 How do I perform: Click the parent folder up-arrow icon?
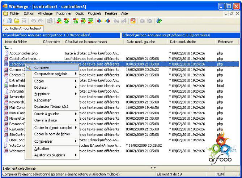pos(6,48)
